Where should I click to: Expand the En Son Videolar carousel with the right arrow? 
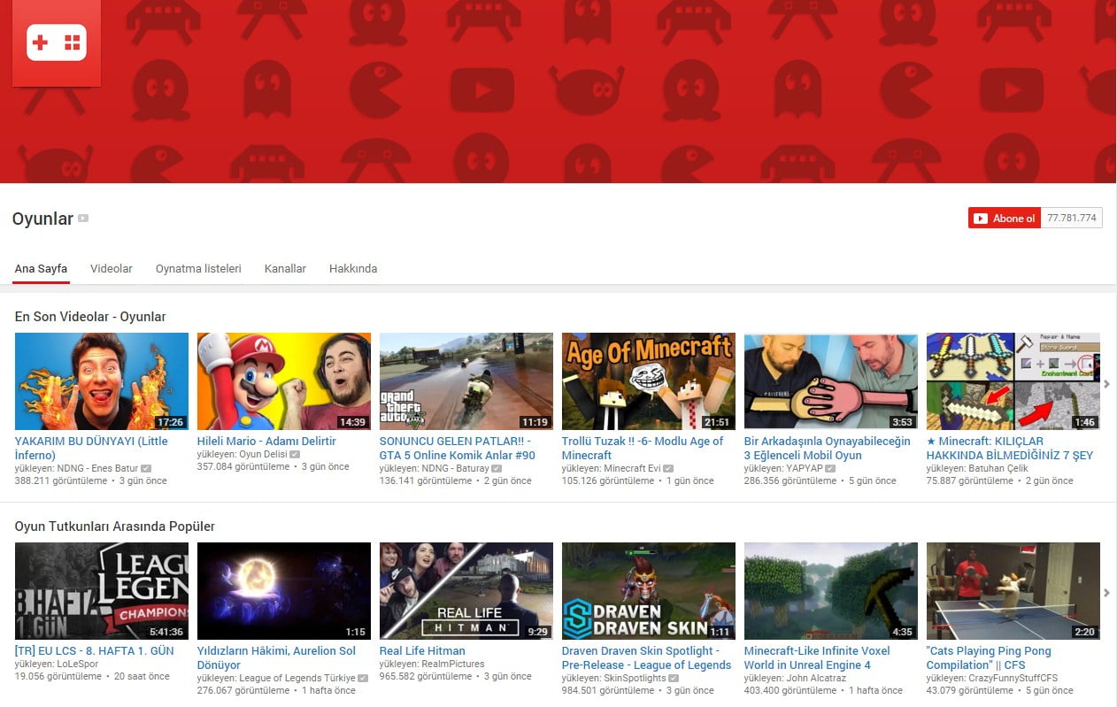coord(1106,384)
